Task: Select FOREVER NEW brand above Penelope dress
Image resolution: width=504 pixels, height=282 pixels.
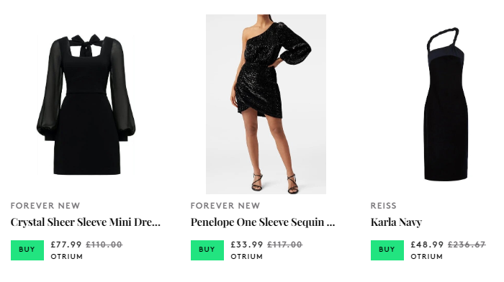Action: (225, 206)
